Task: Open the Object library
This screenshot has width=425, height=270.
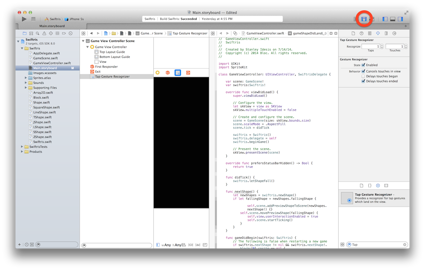Action: tap(378, 186)
